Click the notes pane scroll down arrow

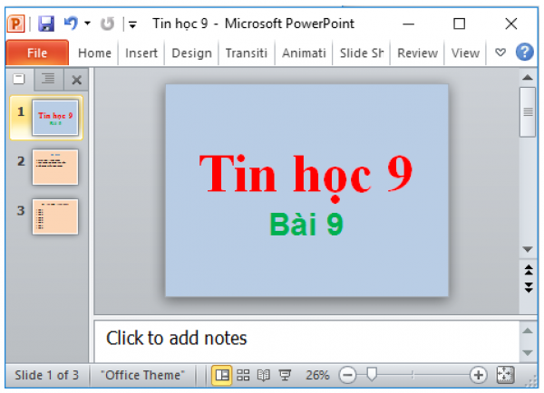point(528,353)
